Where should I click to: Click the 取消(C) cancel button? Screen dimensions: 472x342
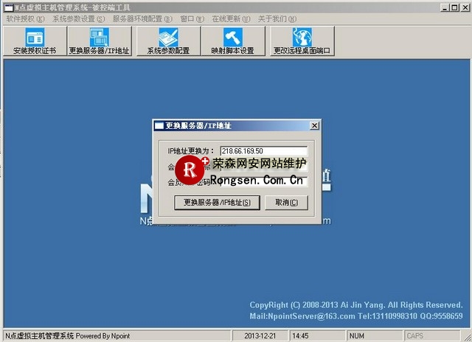(x=286, y=202)
